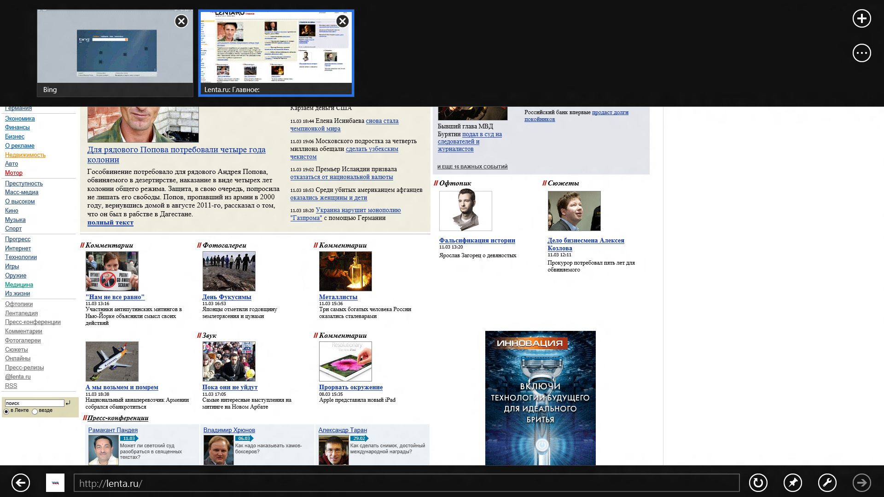This screenshot has width=884, height=497.
Task: Open the Пресс-конференции heading link
Action: tap(118, 418)
